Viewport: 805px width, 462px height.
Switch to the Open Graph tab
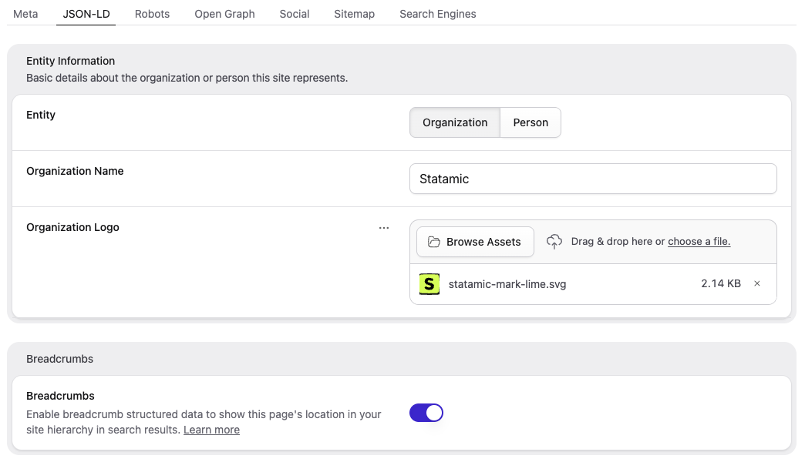(x=224, y=14)
